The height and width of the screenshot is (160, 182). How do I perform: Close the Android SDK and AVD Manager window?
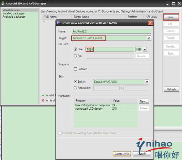179,4
